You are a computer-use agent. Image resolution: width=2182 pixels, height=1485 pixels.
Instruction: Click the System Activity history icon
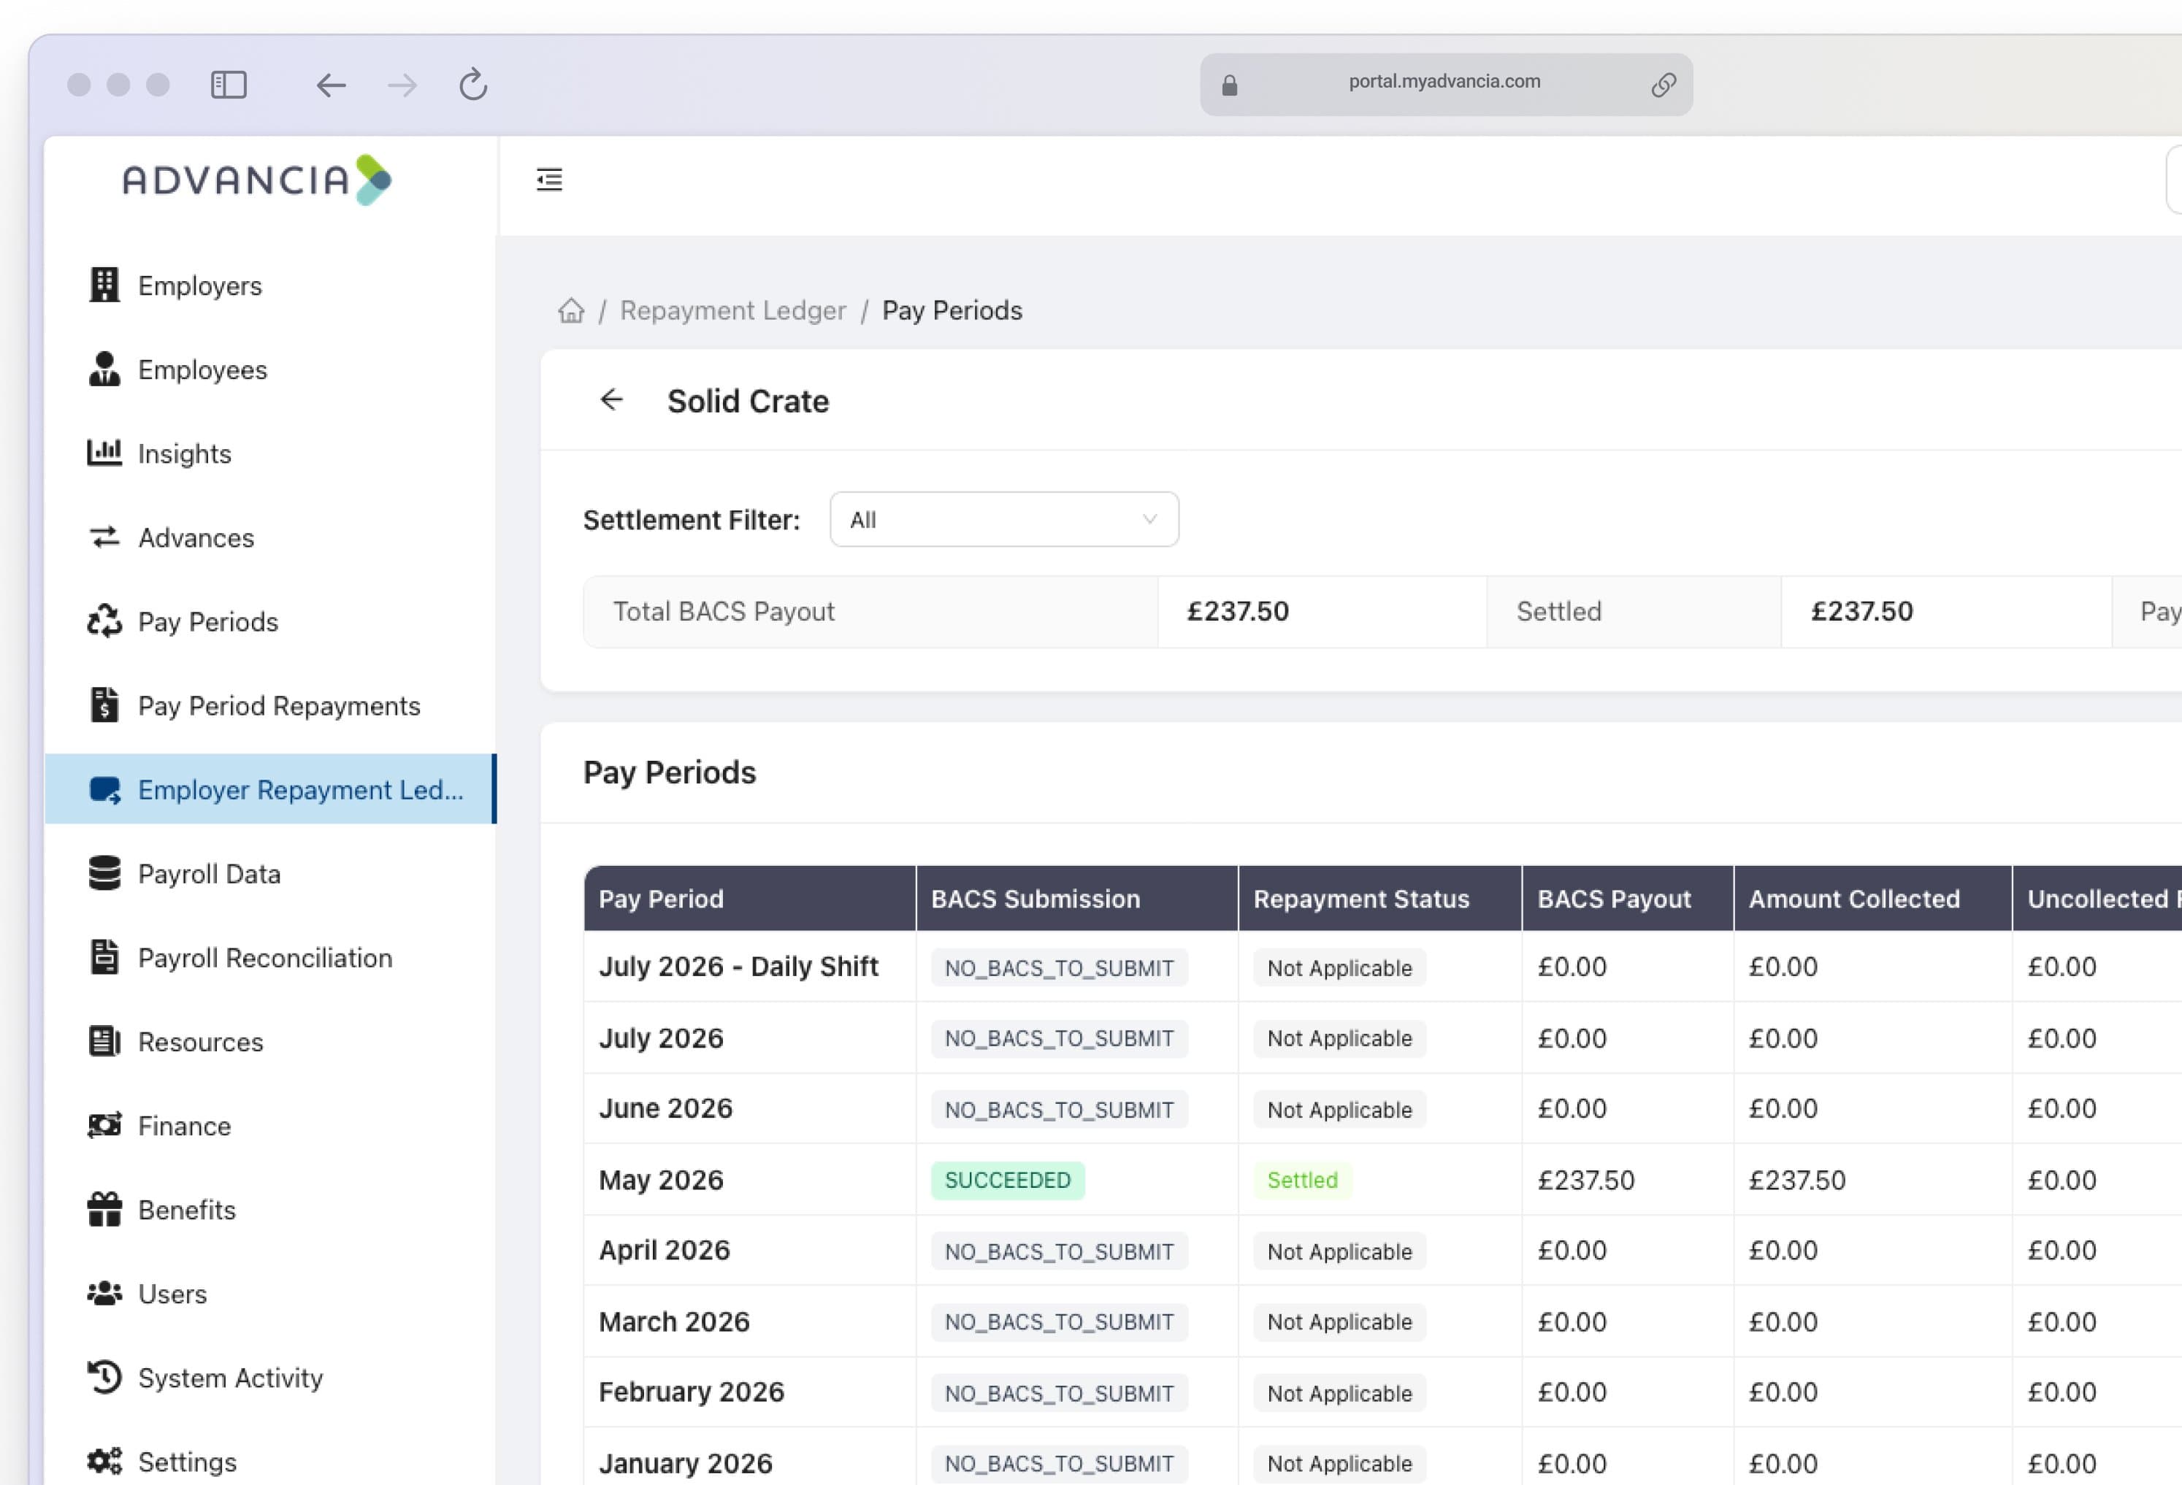point(104,1377)
